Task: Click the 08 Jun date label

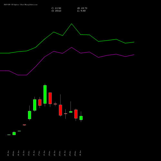Action: tap(8, 153)
